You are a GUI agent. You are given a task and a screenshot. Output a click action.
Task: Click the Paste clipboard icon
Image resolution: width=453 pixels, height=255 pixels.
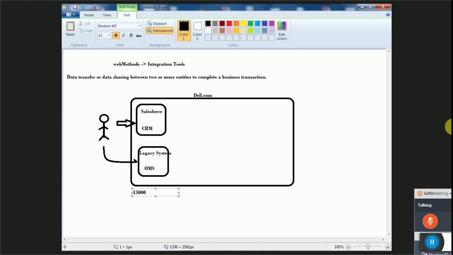[x=70, y=26]
